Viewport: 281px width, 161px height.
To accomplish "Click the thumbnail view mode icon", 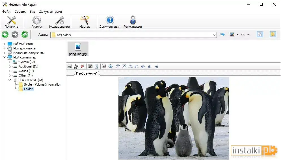I will pos(232,34).
